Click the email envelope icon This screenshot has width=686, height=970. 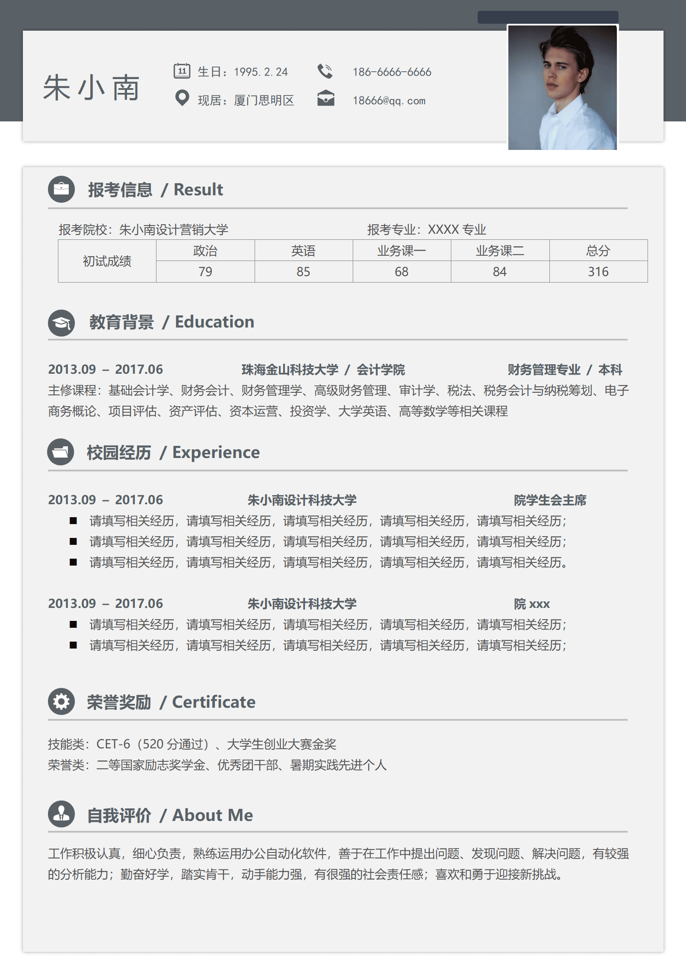[325, 99]
